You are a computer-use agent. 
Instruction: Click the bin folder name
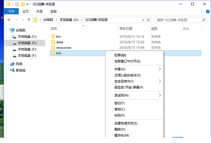tap(58, 37)
